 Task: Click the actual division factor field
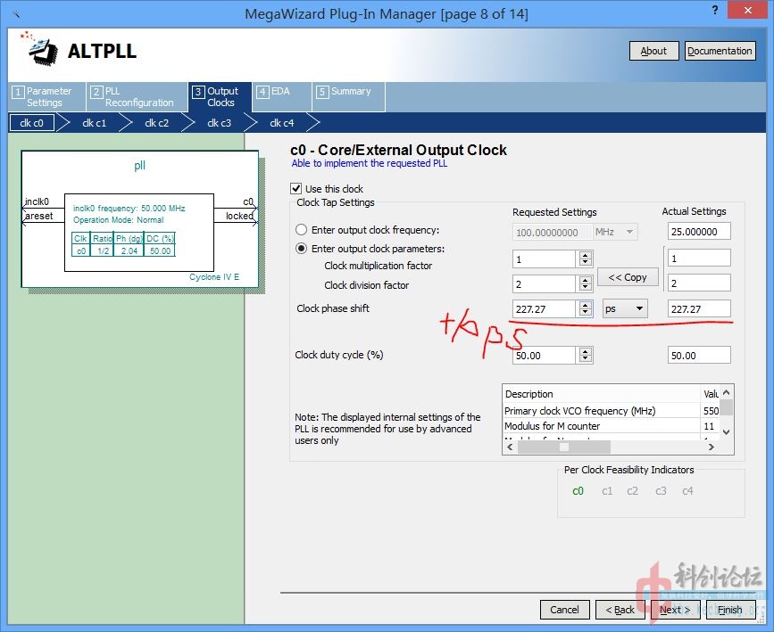pyautogui.click(x=699, y=283)
